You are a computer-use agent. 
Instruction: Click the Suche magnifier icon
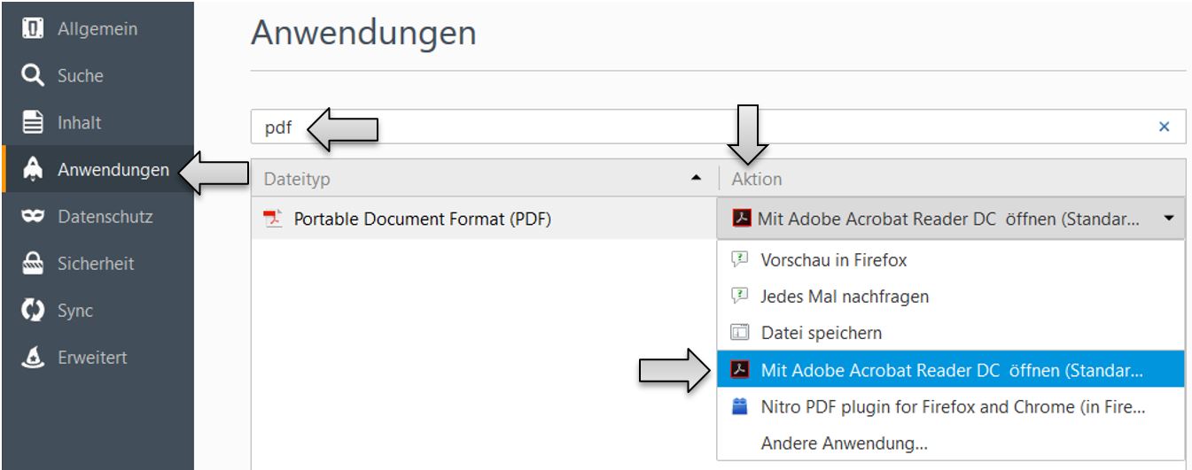[x=33, y=76]
